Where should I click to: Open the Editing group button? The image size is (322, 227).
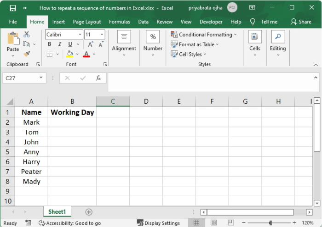click(278, 44)
